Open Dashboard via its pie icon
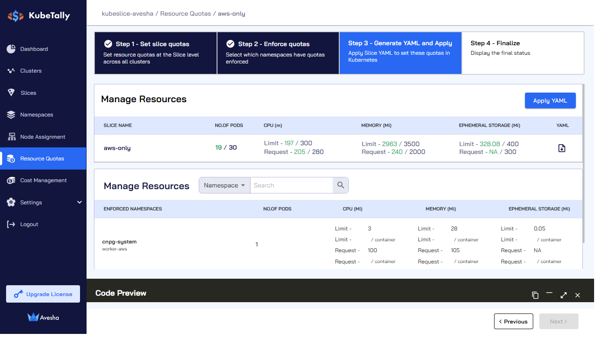This screenshot has height=340, width=598. click(11, 49)
